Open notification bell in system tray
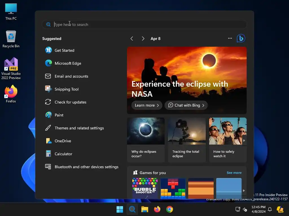Image resolution: width=289 pixels, height=216 pixels. [270, 209]
